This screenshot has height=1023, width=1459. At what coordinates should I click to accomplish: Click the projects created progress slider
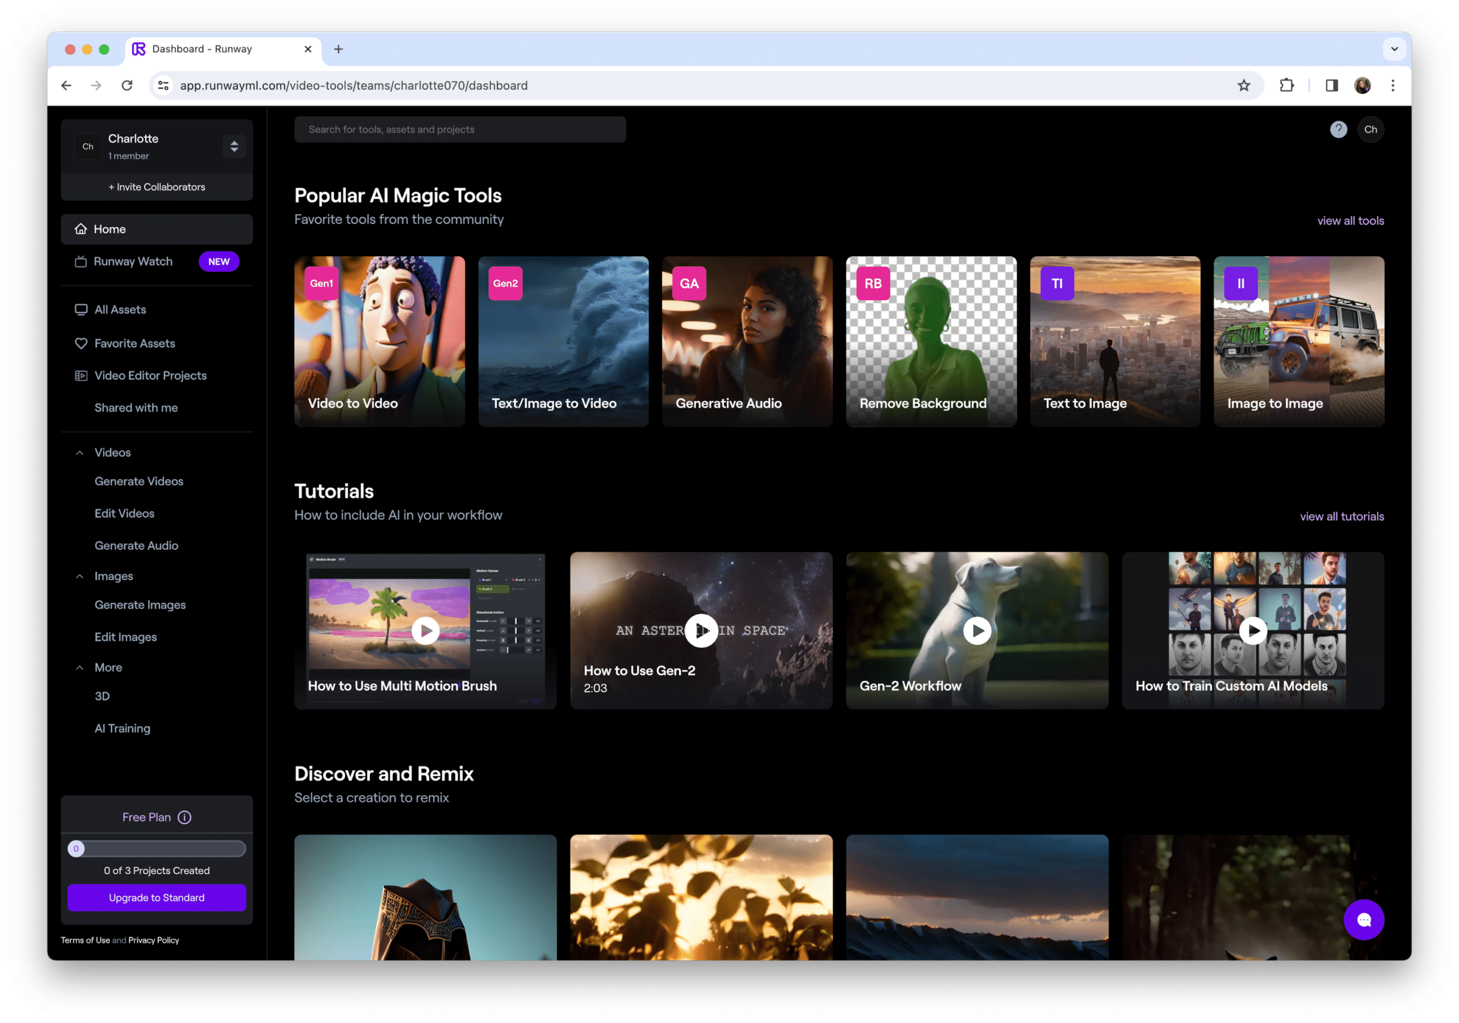pos(156,848)
